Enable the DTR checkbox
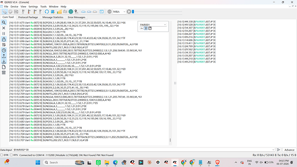This screenshot has width=297, height=167. click(x=2, y=155)
